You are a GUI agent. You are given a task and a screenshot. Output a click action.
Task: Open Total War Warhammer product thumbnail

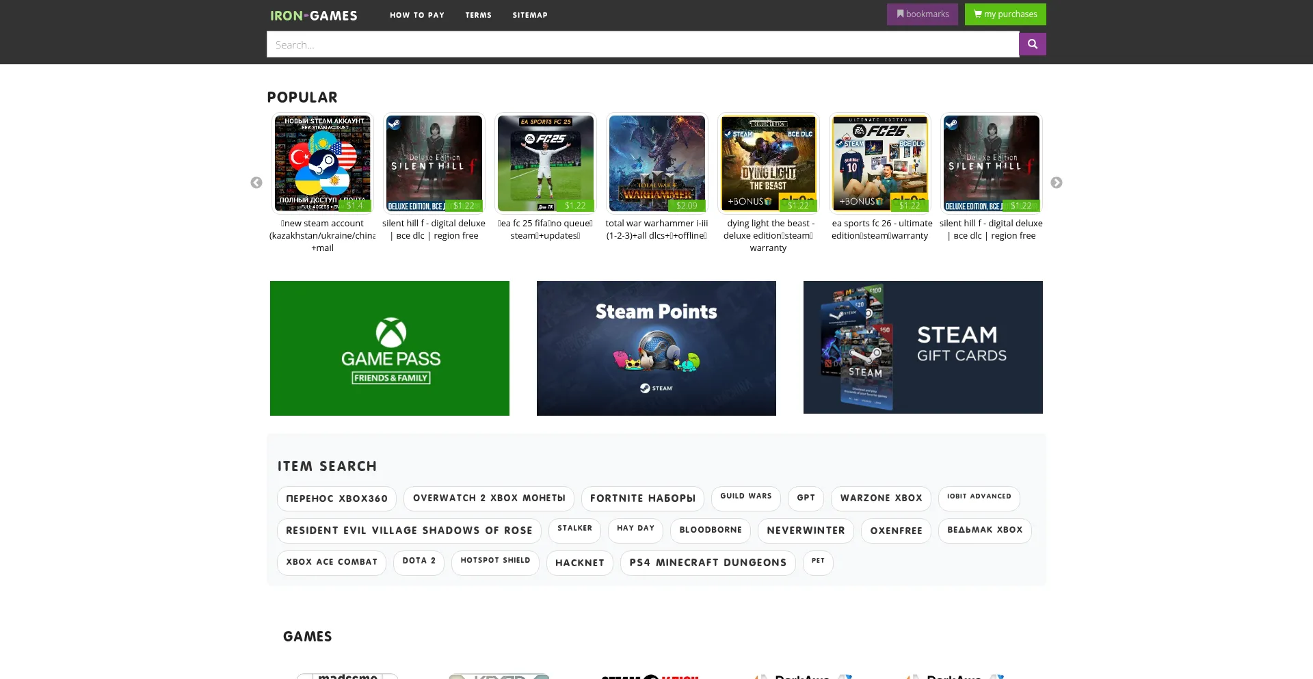[657, 163]
